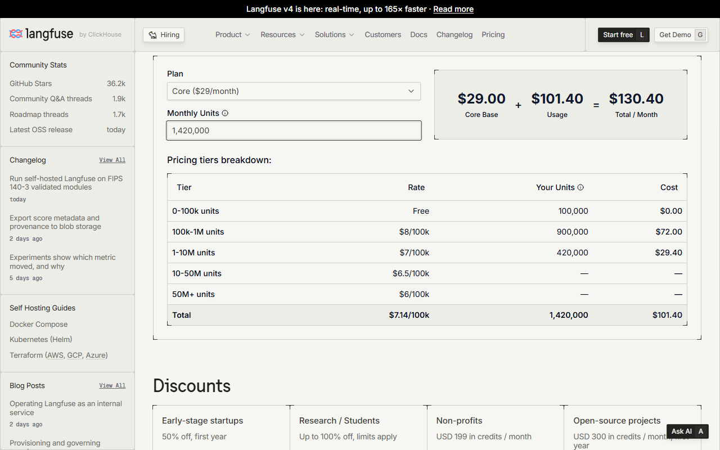Image resolution: width=720 pixels, height=450 pixels.
Task: Select the Early-stage startups discount card
Action: [x=221, y=427]
